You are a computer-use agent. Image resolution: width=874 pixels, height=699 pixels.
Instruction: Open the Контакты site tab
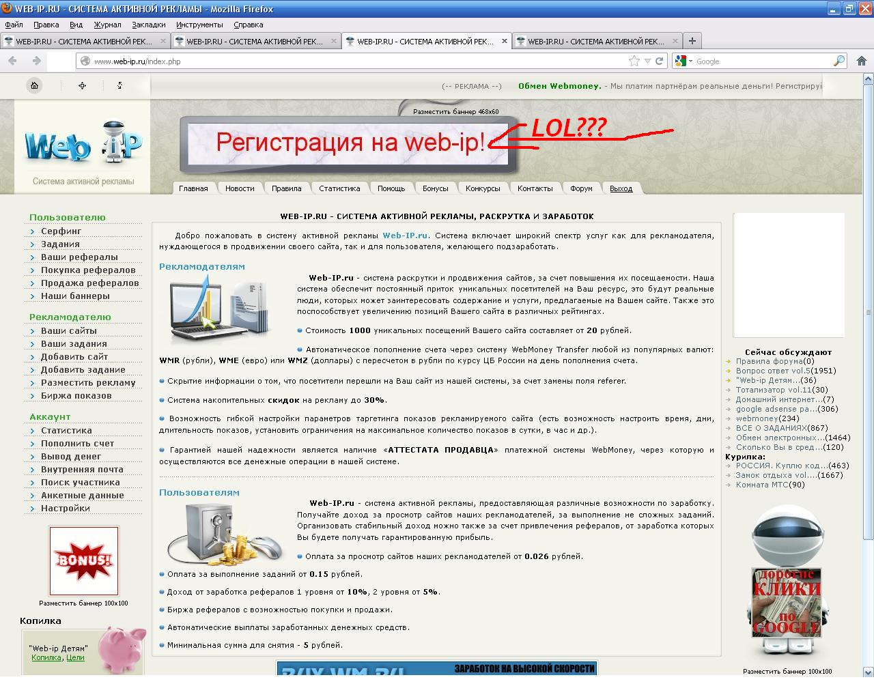tap(535, 188)
